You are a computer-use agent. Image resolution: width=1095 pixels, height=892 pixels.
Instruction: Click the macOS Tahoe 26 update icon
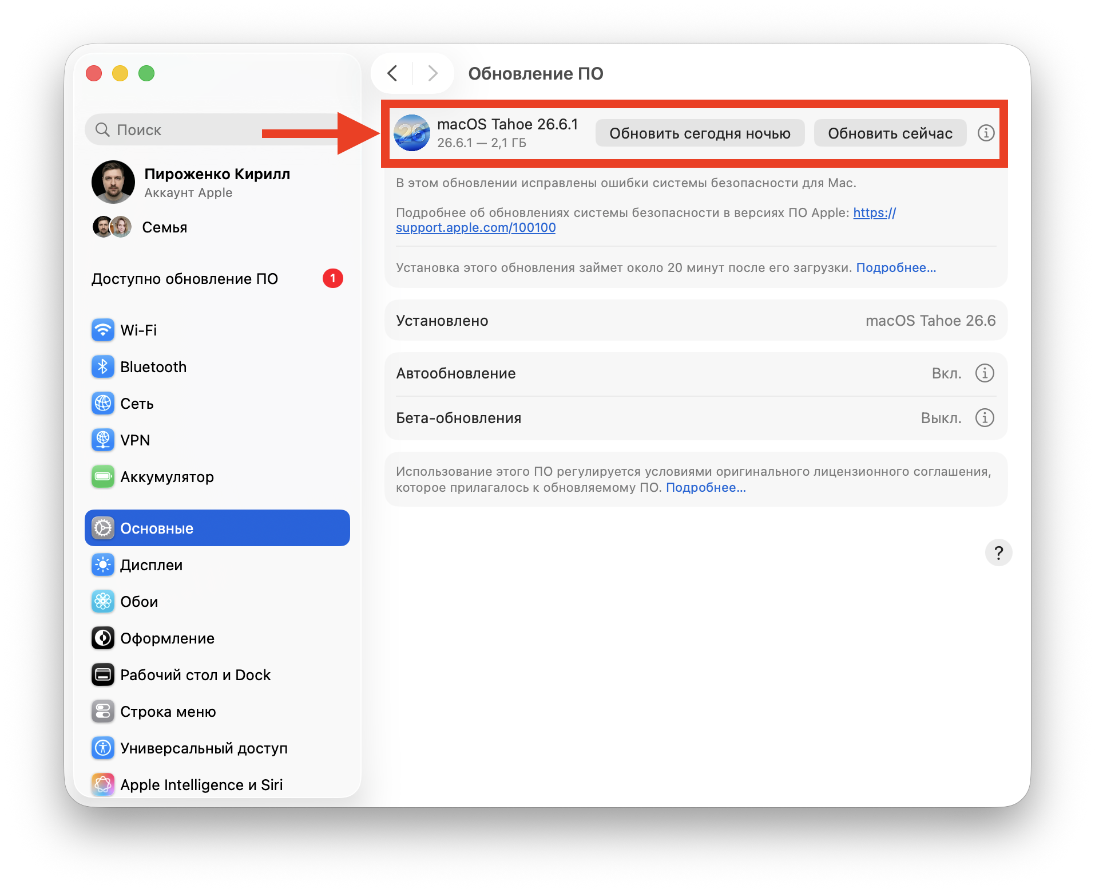point(412,133)
